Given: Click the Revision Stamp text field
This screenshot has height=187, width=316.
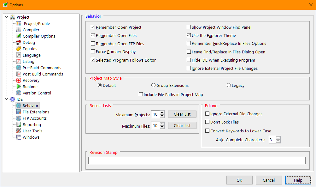Looking at the screenshot, I should (x=197, y=160).
